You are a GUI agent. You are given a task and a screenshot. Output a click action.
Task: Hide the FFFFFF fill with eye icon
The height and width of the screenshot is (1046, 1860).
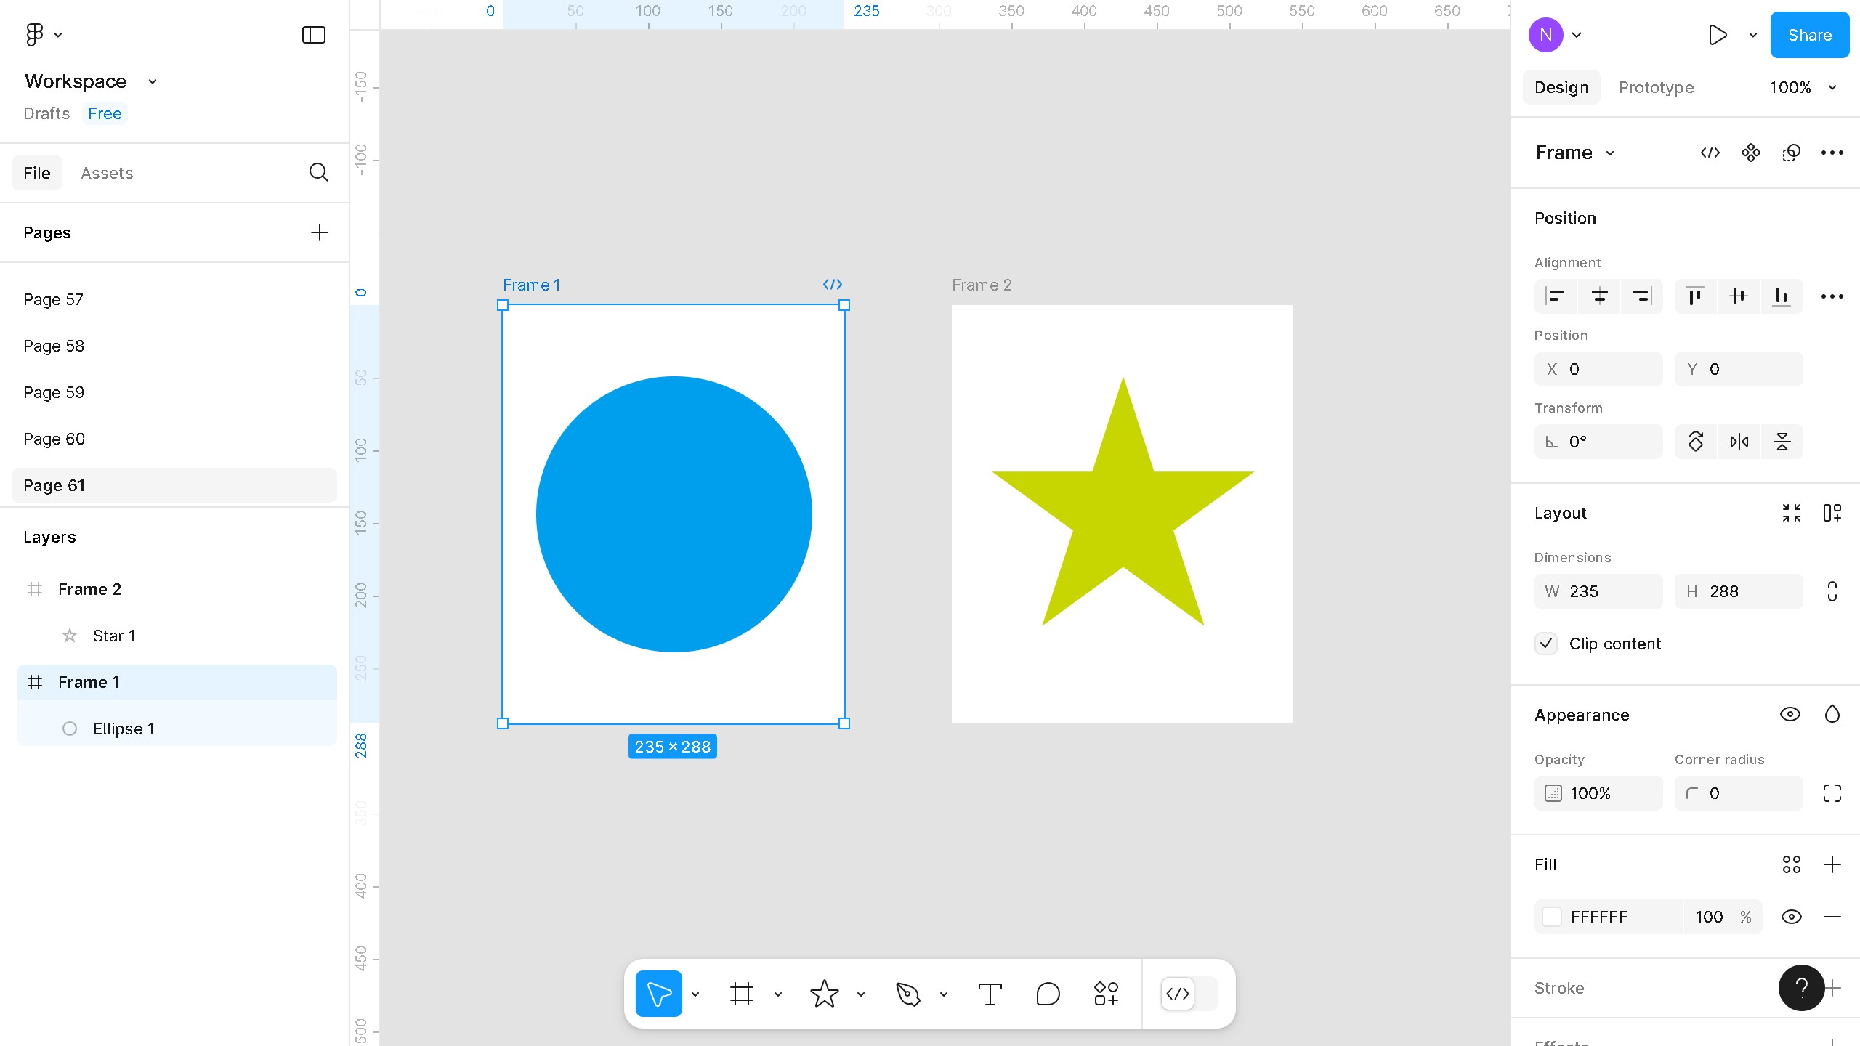coord(1791,917)
